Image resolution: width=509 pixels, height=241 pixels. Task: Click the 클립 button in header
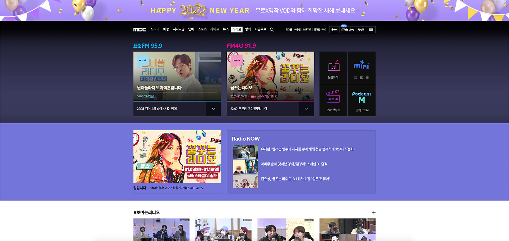click(371, 30)
